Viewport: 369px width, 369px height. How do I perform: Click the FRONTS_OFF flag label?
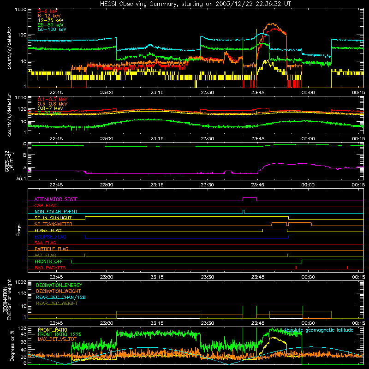coord(48,262)
